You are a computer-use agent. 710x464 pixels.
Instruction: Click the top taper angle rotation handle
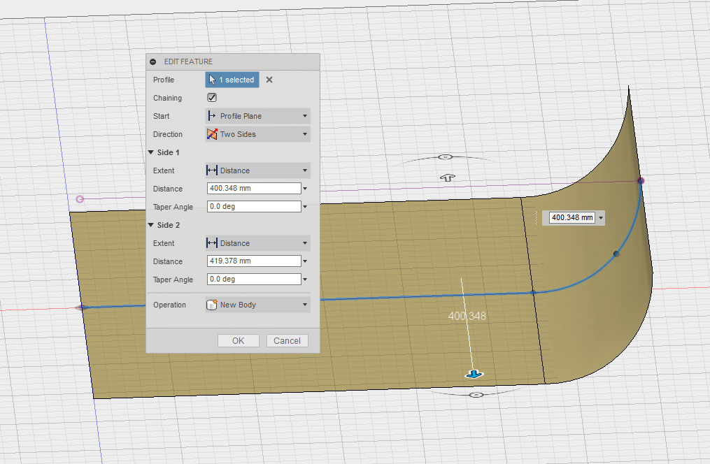tap(446, 157)
